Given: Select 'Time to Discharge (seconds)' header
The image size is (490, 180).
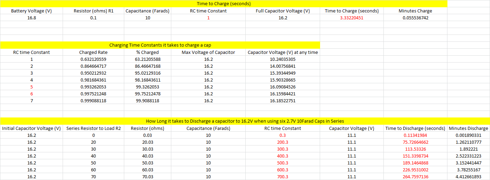Looking at the screenshot, I should coord(415,128).
